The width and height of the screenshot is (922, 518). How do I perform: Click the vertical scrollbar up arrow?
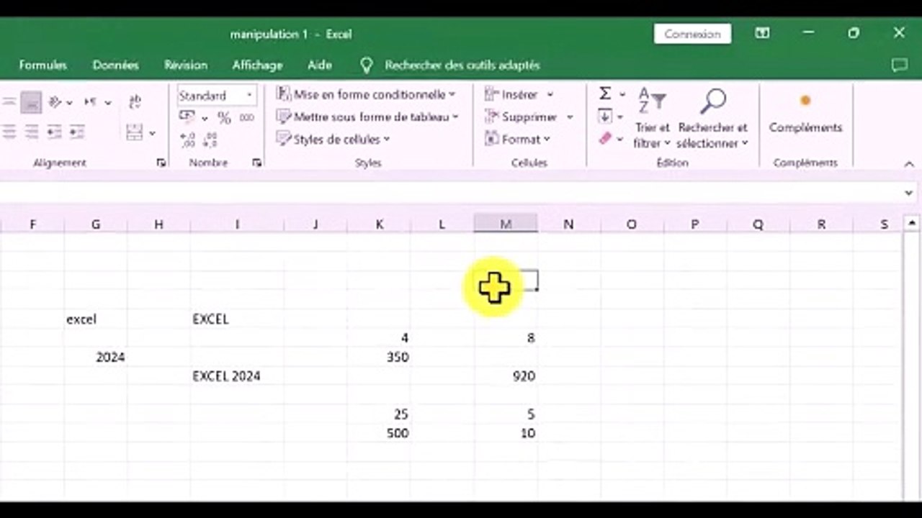(x=911, y=224)
